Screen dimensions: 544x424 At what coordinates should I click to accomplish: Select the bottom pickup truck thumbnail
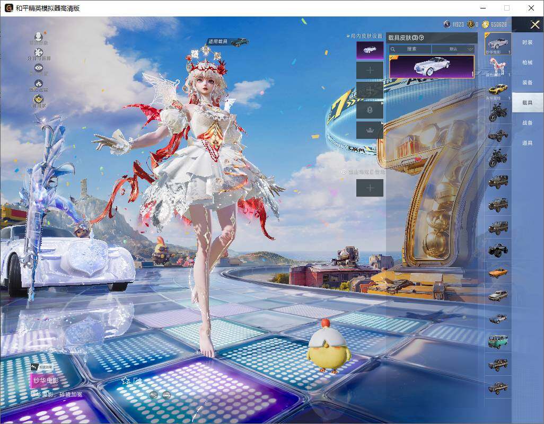[498, 387]
